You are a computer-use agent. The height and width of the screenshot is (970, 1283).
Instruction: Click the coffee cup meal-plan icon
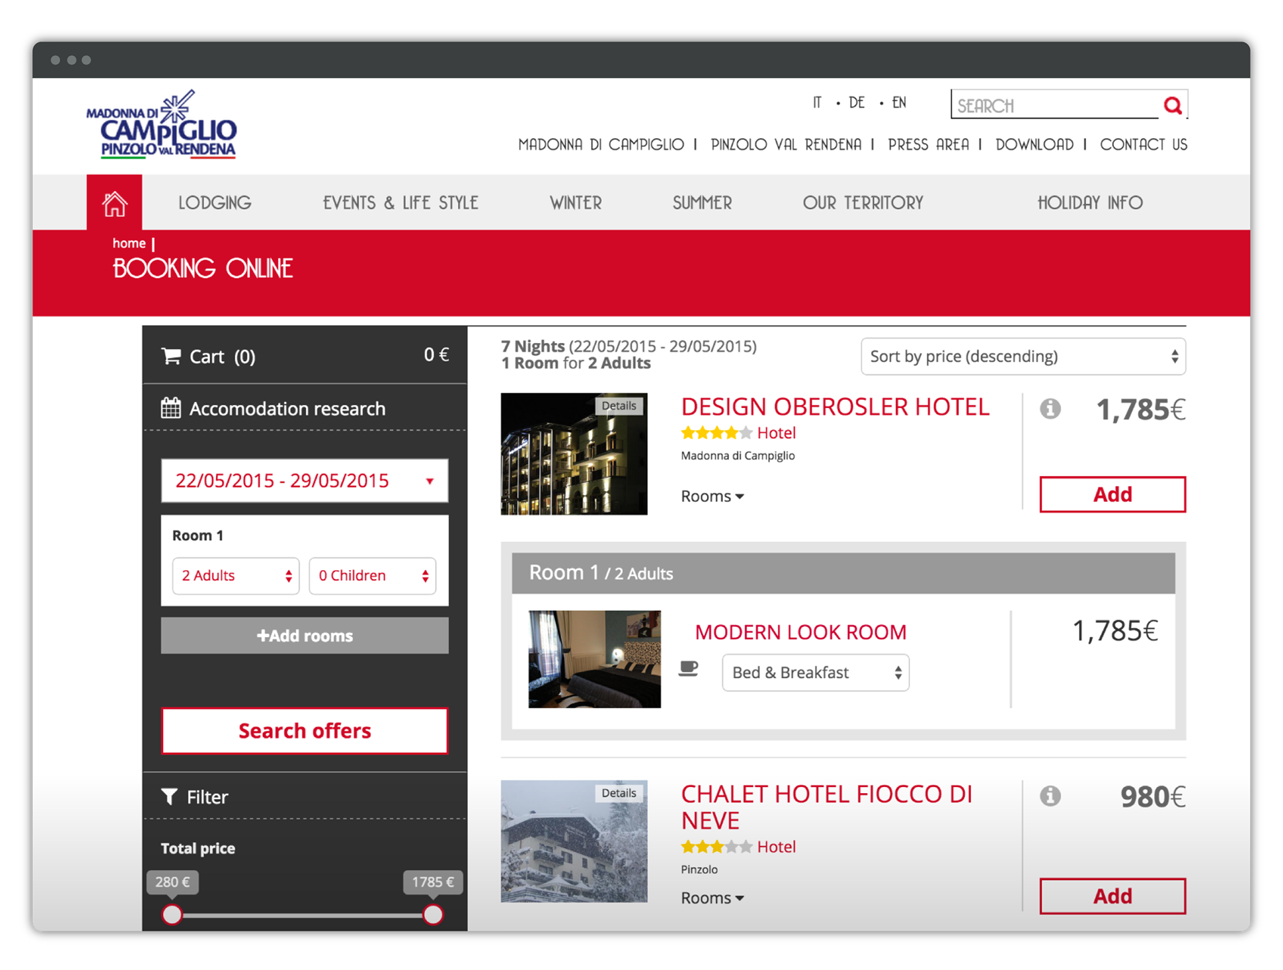[x=688, y=669]
